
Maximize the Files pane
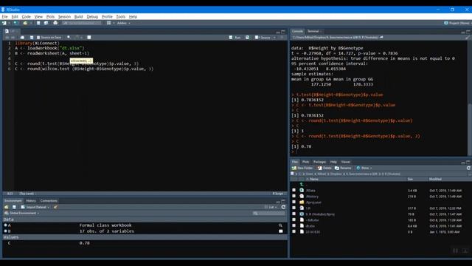pyautogui.click(x=468, y=162)
